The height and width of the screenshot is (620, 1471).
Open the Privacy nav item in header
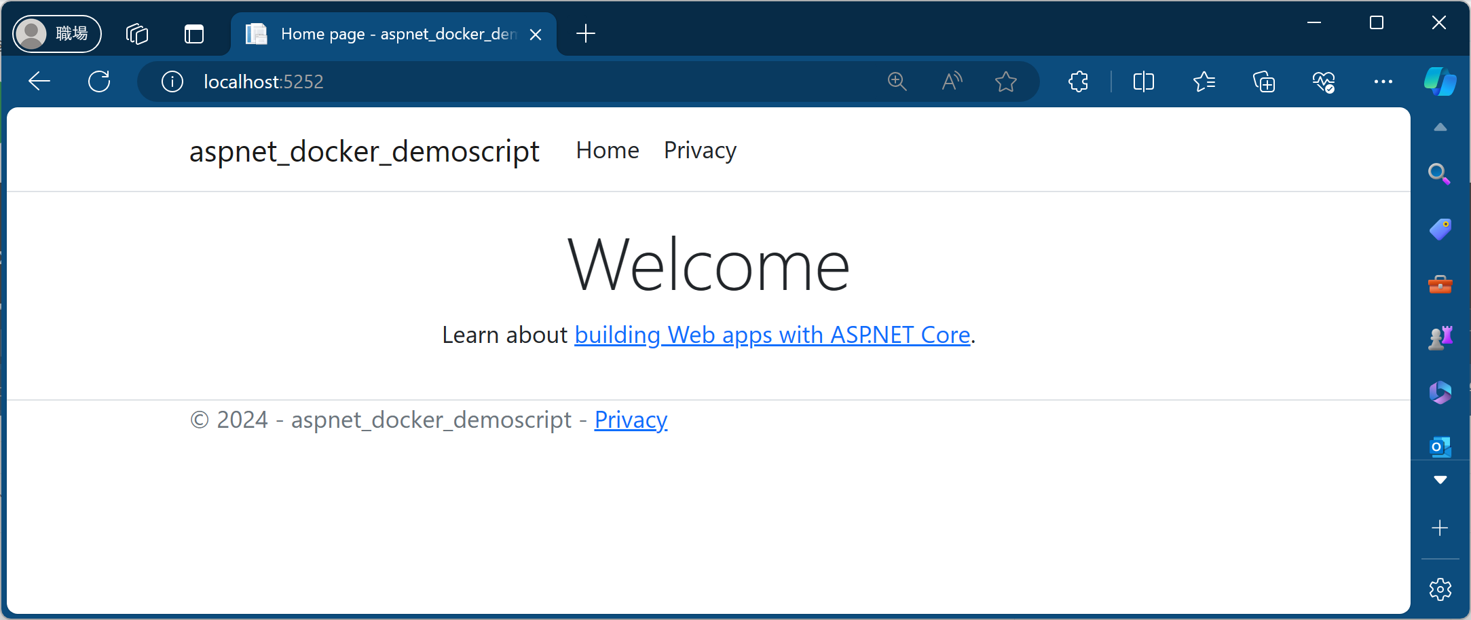point(700,150)
